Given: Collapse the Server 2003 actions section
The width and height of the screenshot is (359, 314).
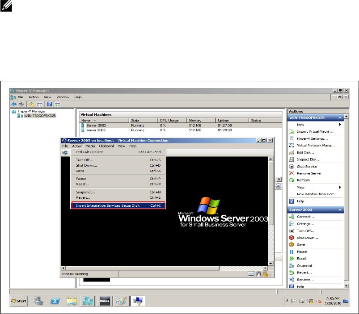Looking at the screenshot, I should [x=341, y=210].
